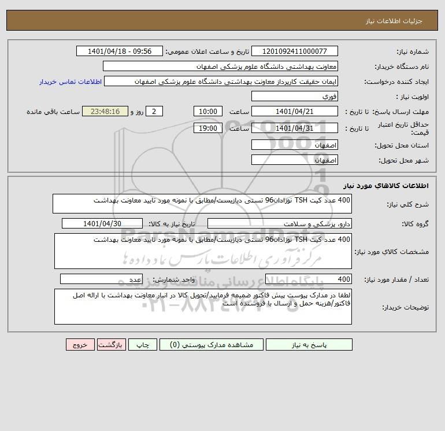Click the request creator field
The image size is (445, 431).
click(x=221, y=81)
